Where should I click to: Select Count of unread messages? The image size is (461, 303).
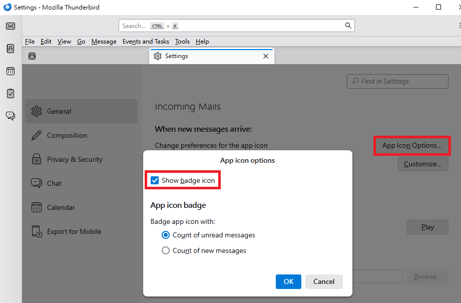(166, 235)
